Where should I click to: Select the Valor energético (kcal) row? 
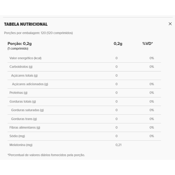84,58
